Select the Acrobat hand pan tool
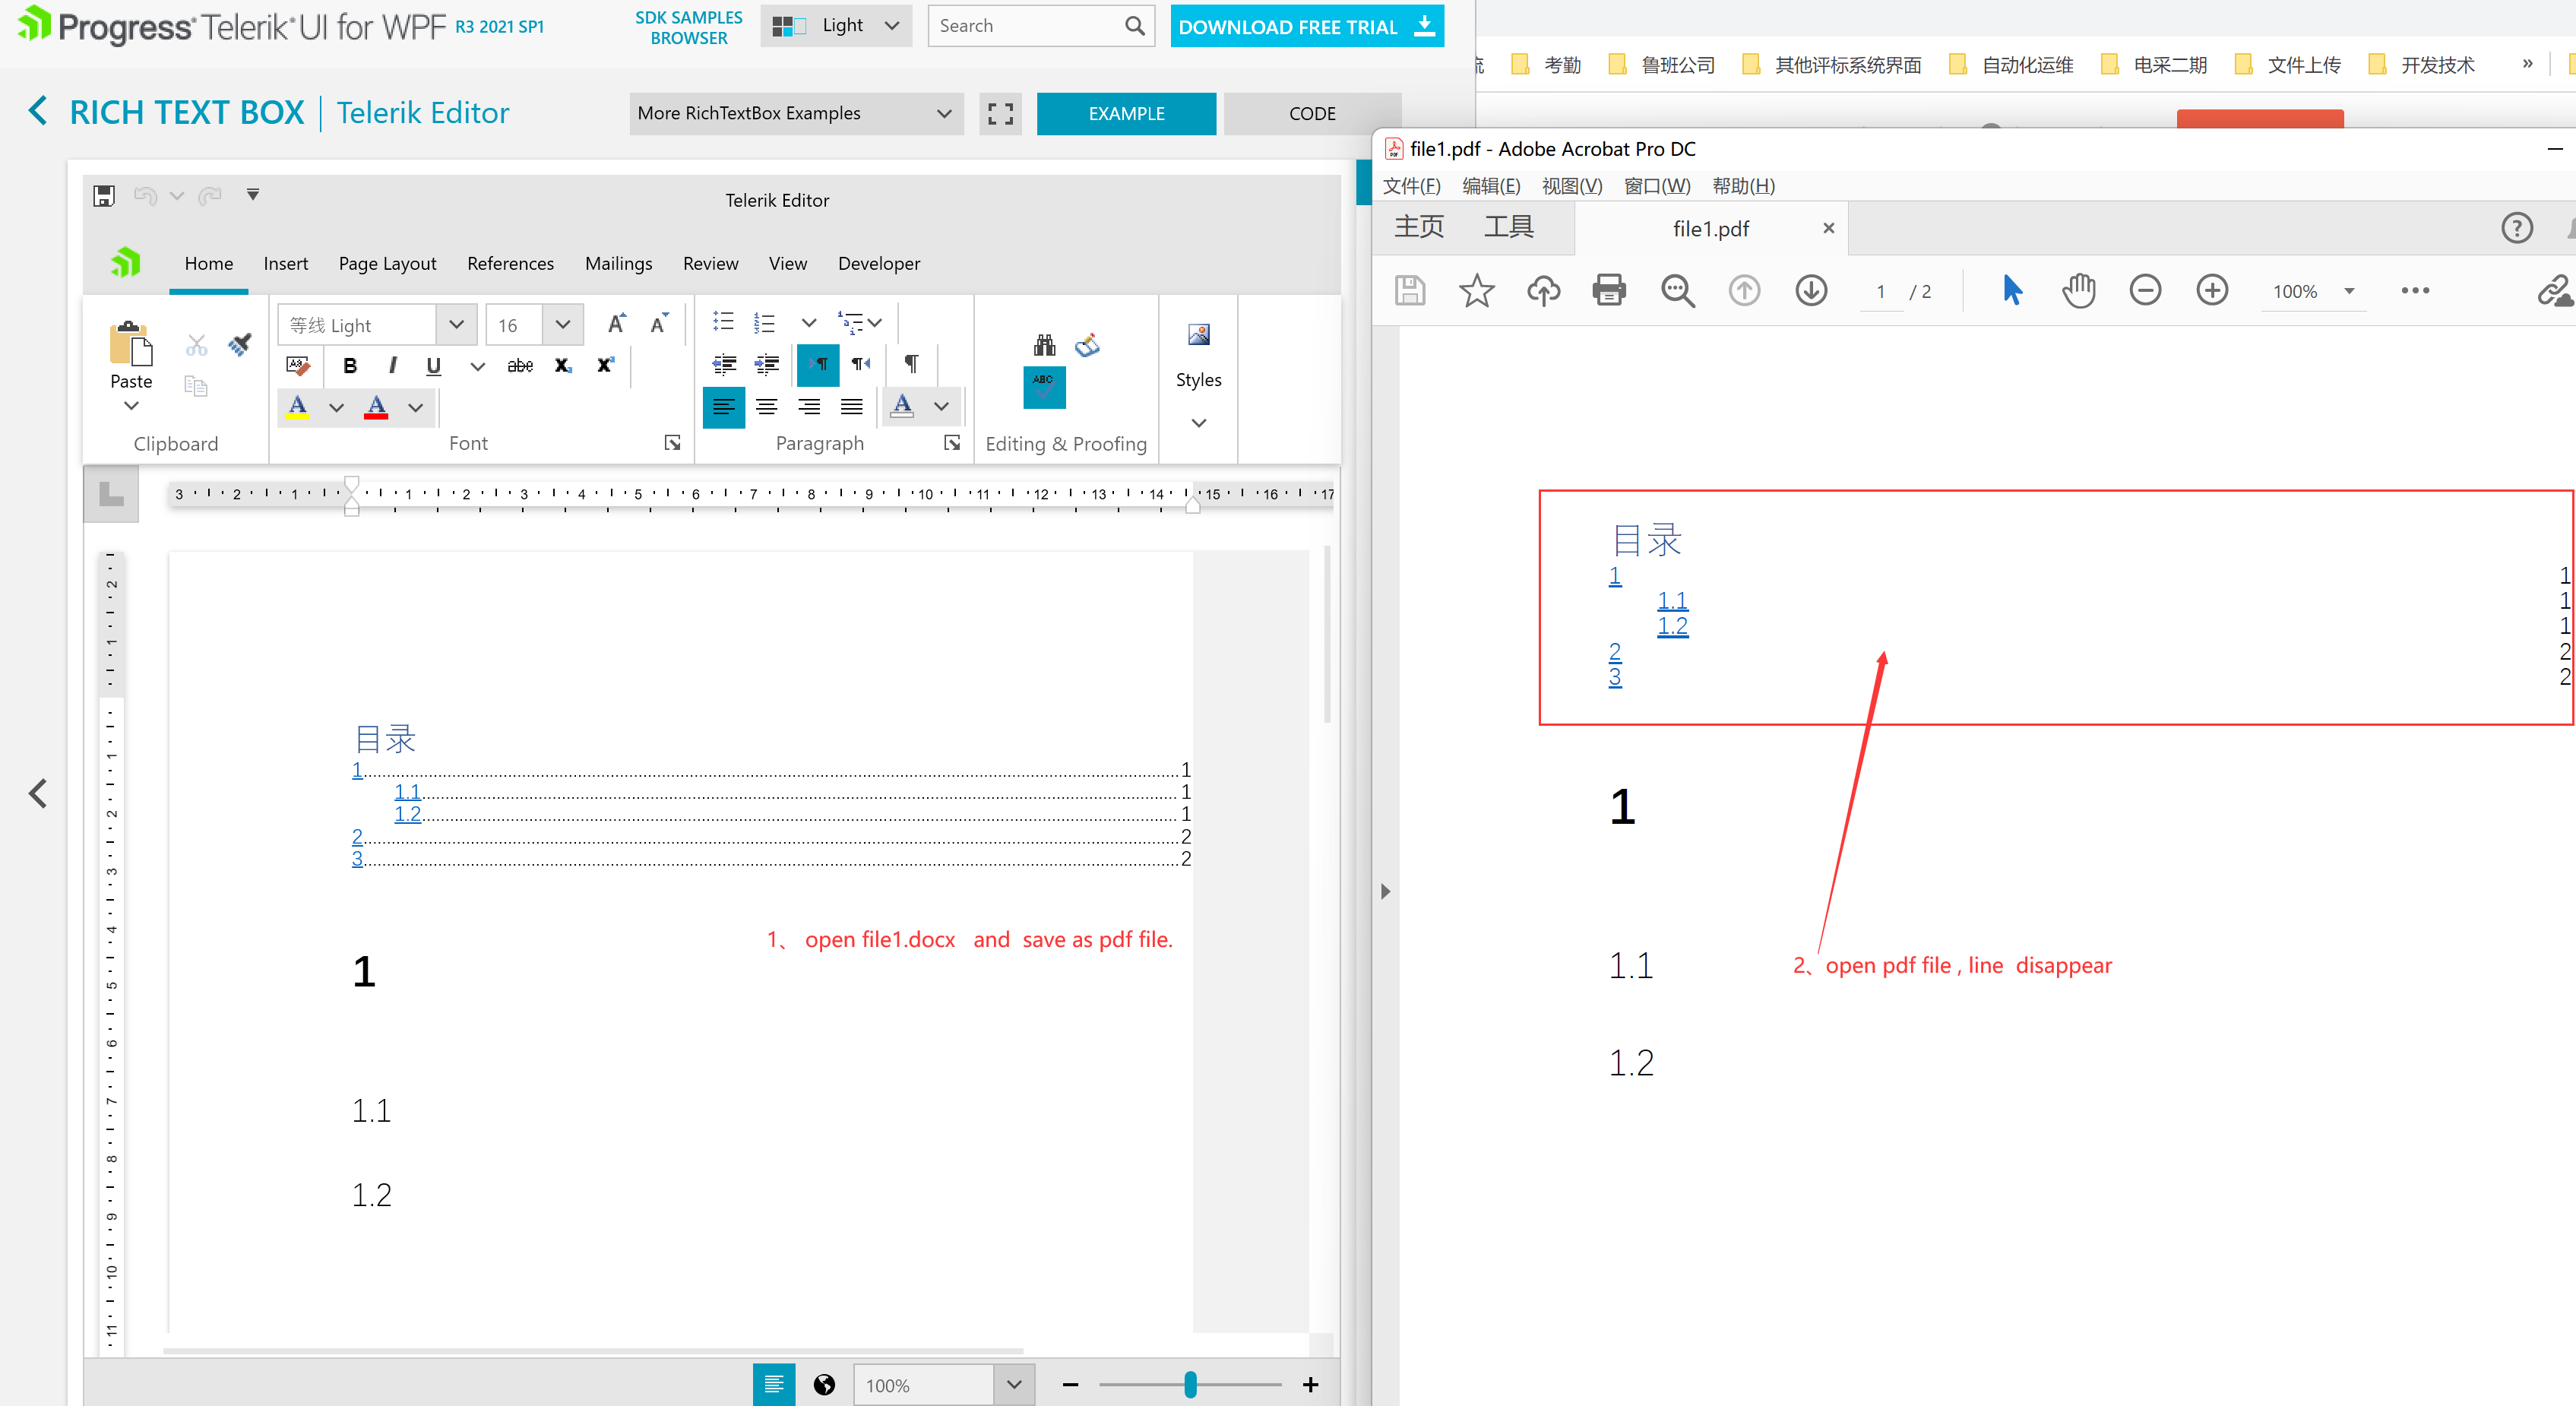 point(2078,291)
